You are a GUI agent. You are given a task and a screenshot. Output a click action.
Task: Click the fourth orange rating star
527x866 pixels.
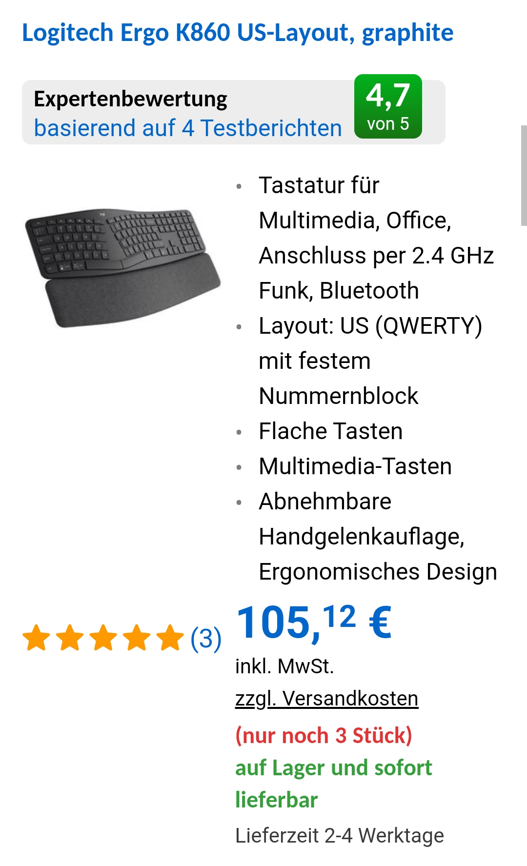137,638
